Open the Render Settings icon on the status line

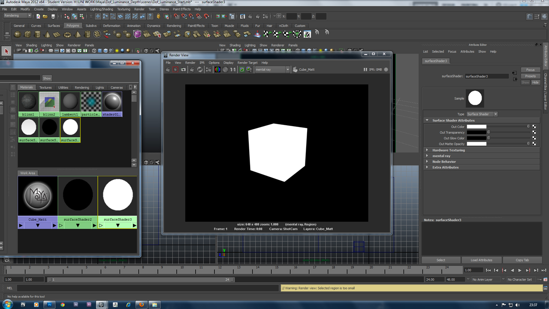click(x=266, y=16)
